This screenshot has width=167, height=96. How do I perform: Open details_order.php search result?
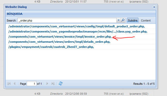click(x=59, y=42)
